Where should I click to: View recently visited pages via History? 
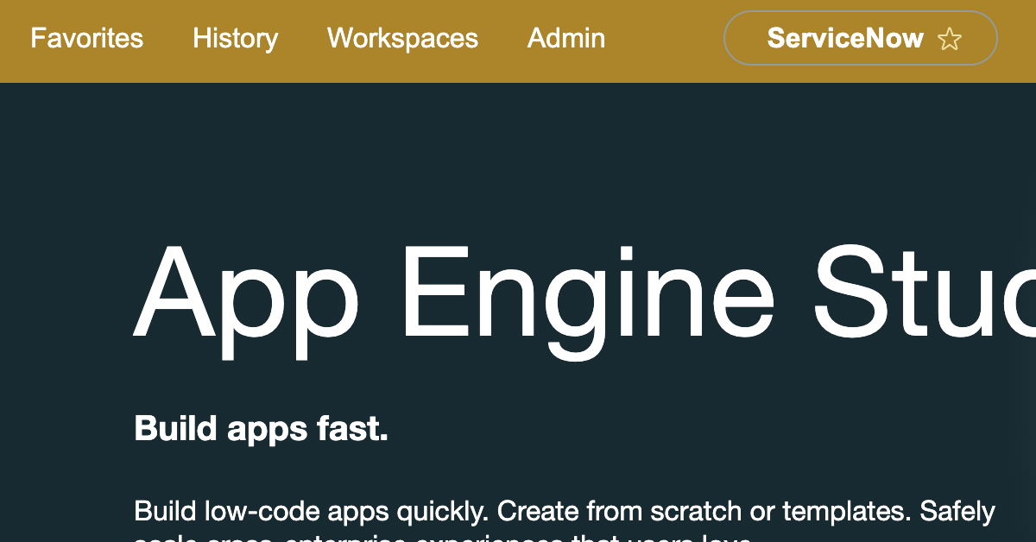[235, 38]
